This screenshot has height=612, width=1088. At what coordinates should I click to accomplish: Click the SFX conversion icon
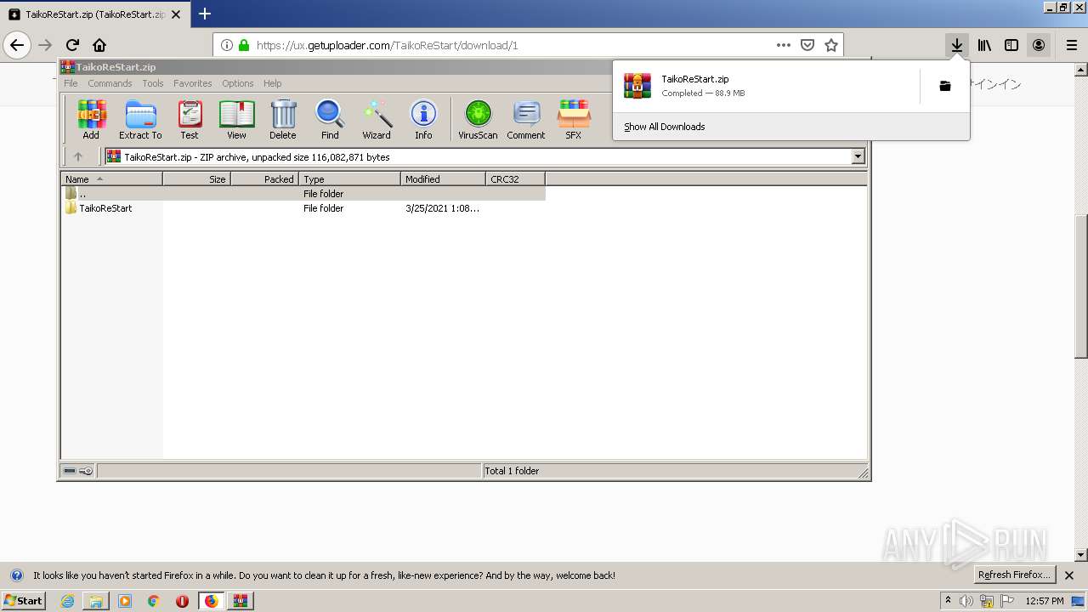click(574, 119)
